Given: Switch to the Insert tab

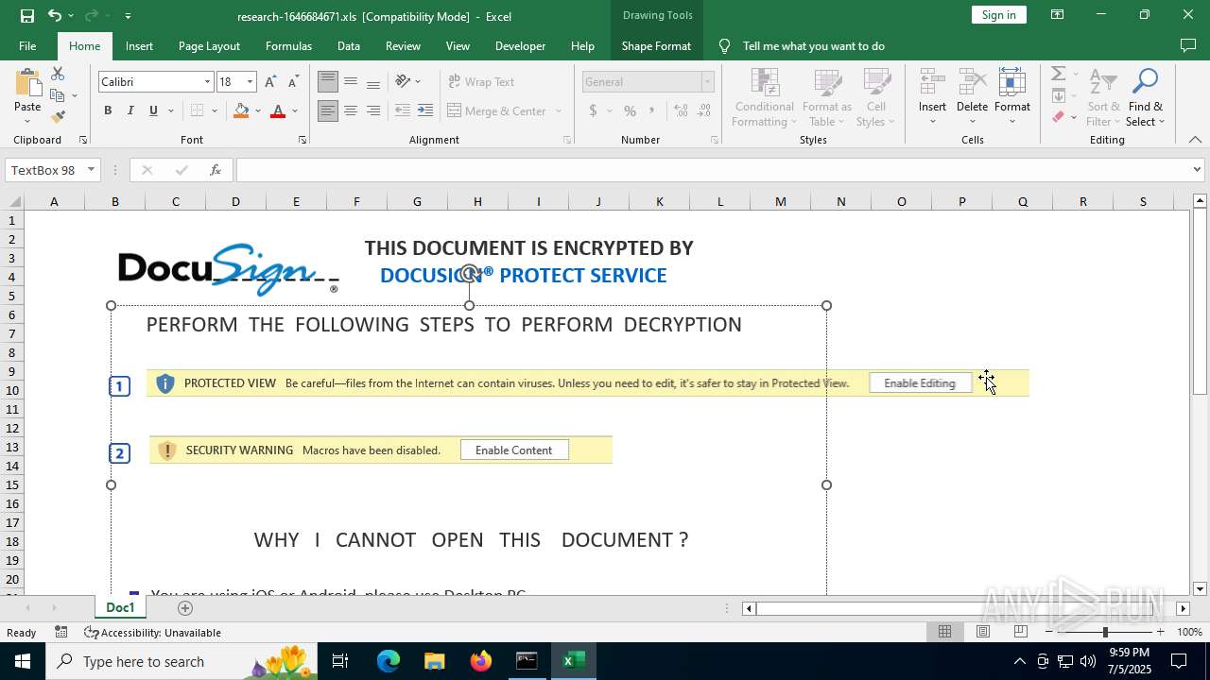Looking at the screenshot, I should 139,45.
